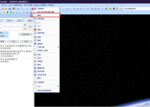Open the redo history dropdown arrow

click(30, 9)
